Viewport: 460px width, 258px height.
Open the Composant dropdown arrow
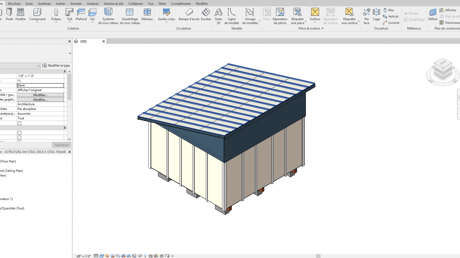point(37,22)
